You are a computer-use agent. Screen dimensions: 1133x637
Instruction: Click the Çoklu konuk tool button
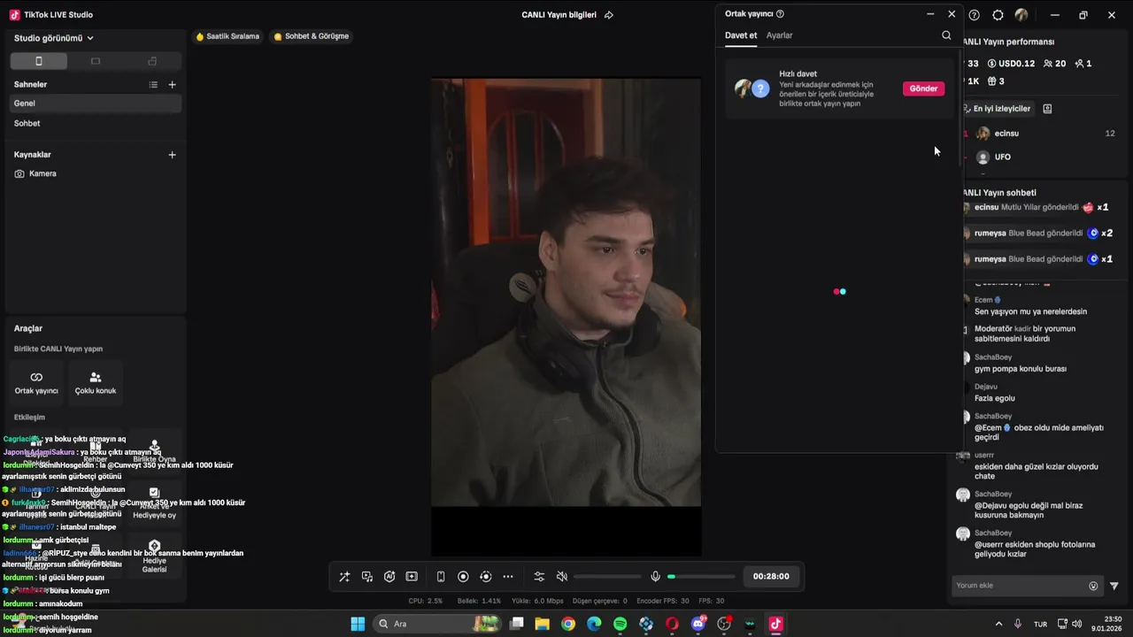pos(96,382)
